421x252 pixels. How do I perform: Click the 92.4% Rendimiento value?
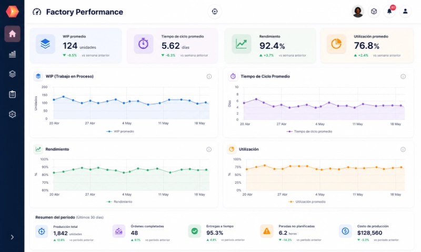[272, 46]
